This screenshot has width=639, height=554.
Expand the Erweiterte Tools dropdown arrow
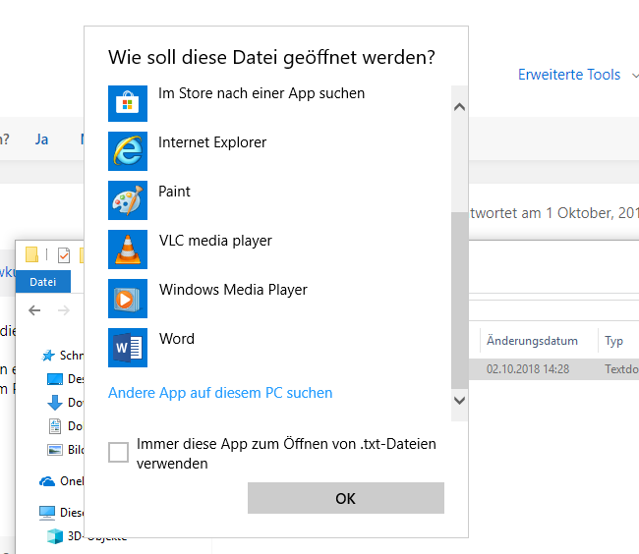pyautogui.click(x=635, y=76)
